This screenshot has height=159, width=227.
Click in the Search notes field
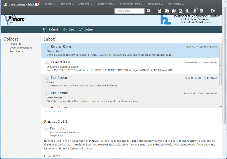[x=129, y=11]
